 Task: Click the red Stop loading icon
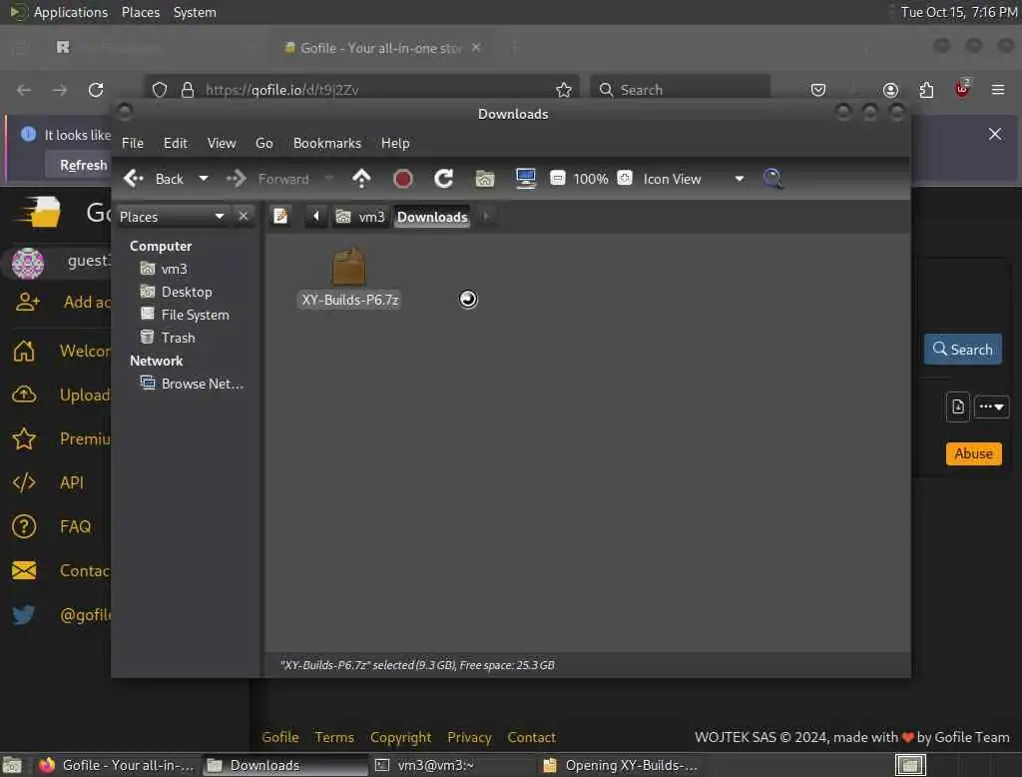pos(403,179)
